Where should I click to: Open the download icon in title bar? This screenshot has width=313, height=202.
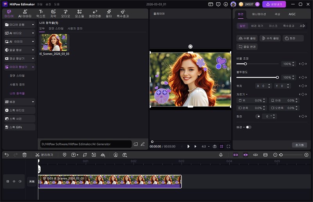coord(226,4)
